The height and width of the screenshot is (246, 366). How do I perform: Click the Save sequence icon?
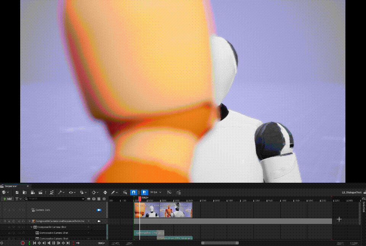(17, 192)
